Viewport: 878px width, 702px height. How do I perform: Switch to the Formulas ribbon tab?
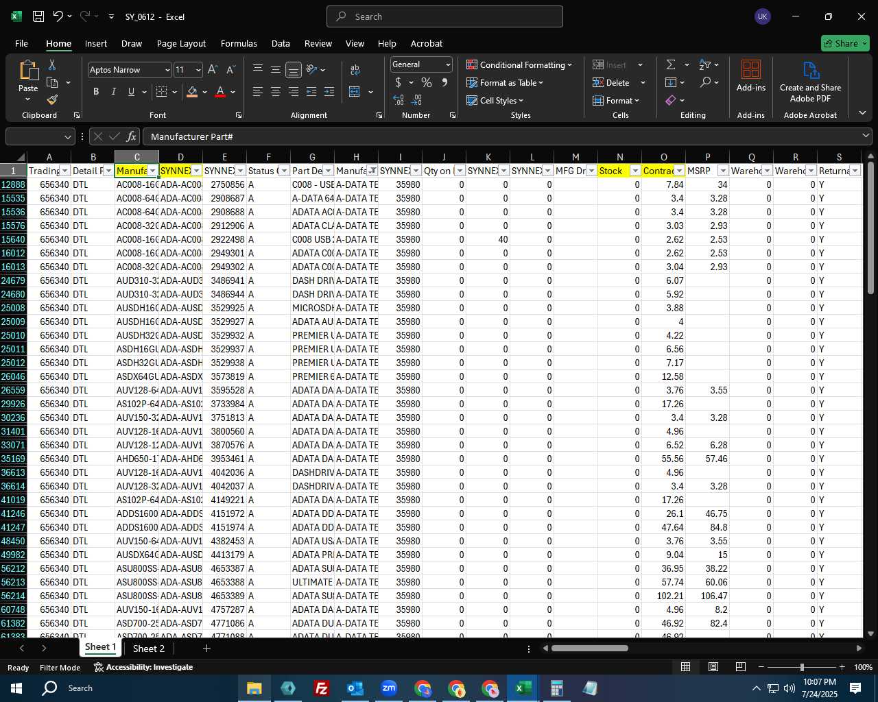239,43
